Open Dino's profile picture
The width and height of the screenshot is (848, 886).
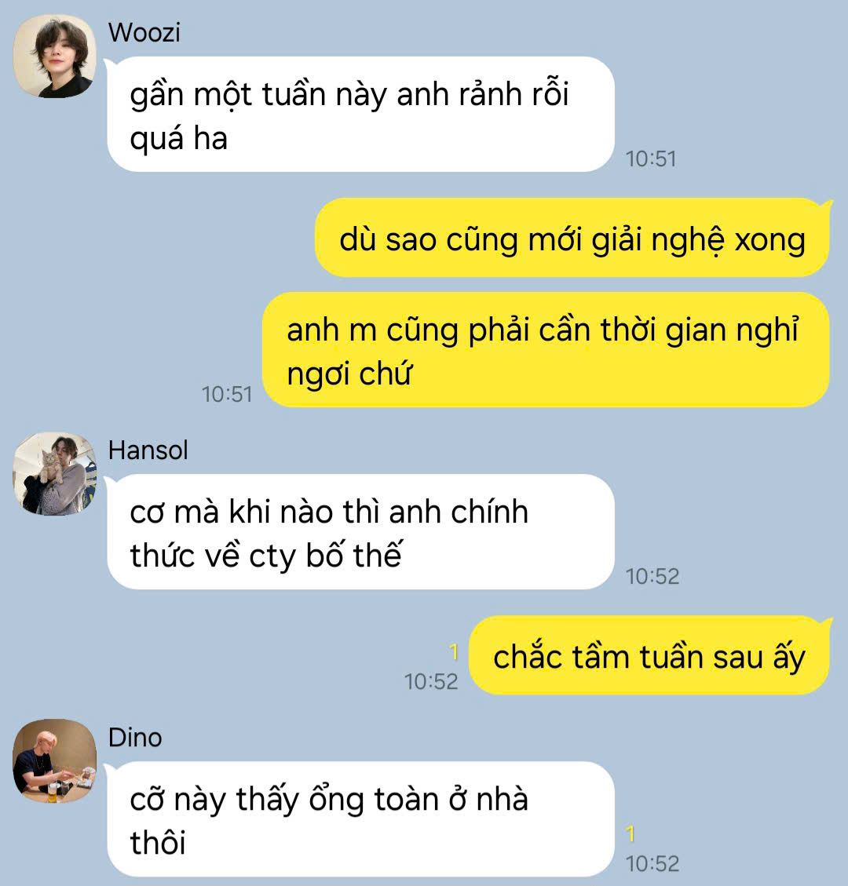pyautogui.click(x=55, y=761)
